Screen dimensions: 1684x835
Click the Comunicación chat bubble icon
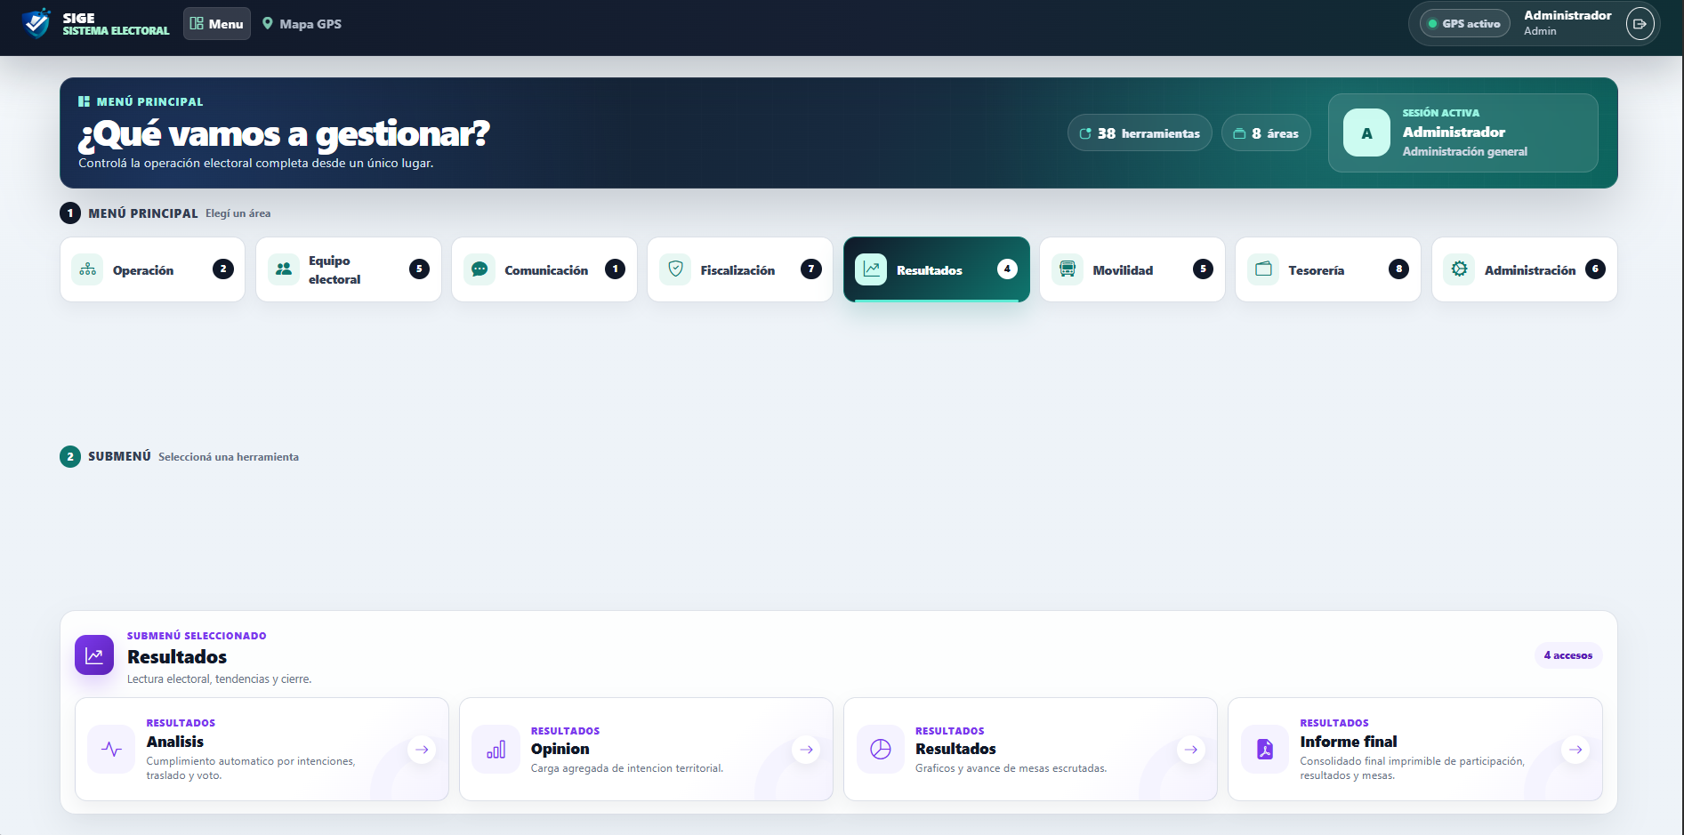pos(479,269)
